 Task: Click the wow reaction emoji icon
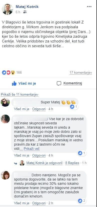tap(13, 72)
